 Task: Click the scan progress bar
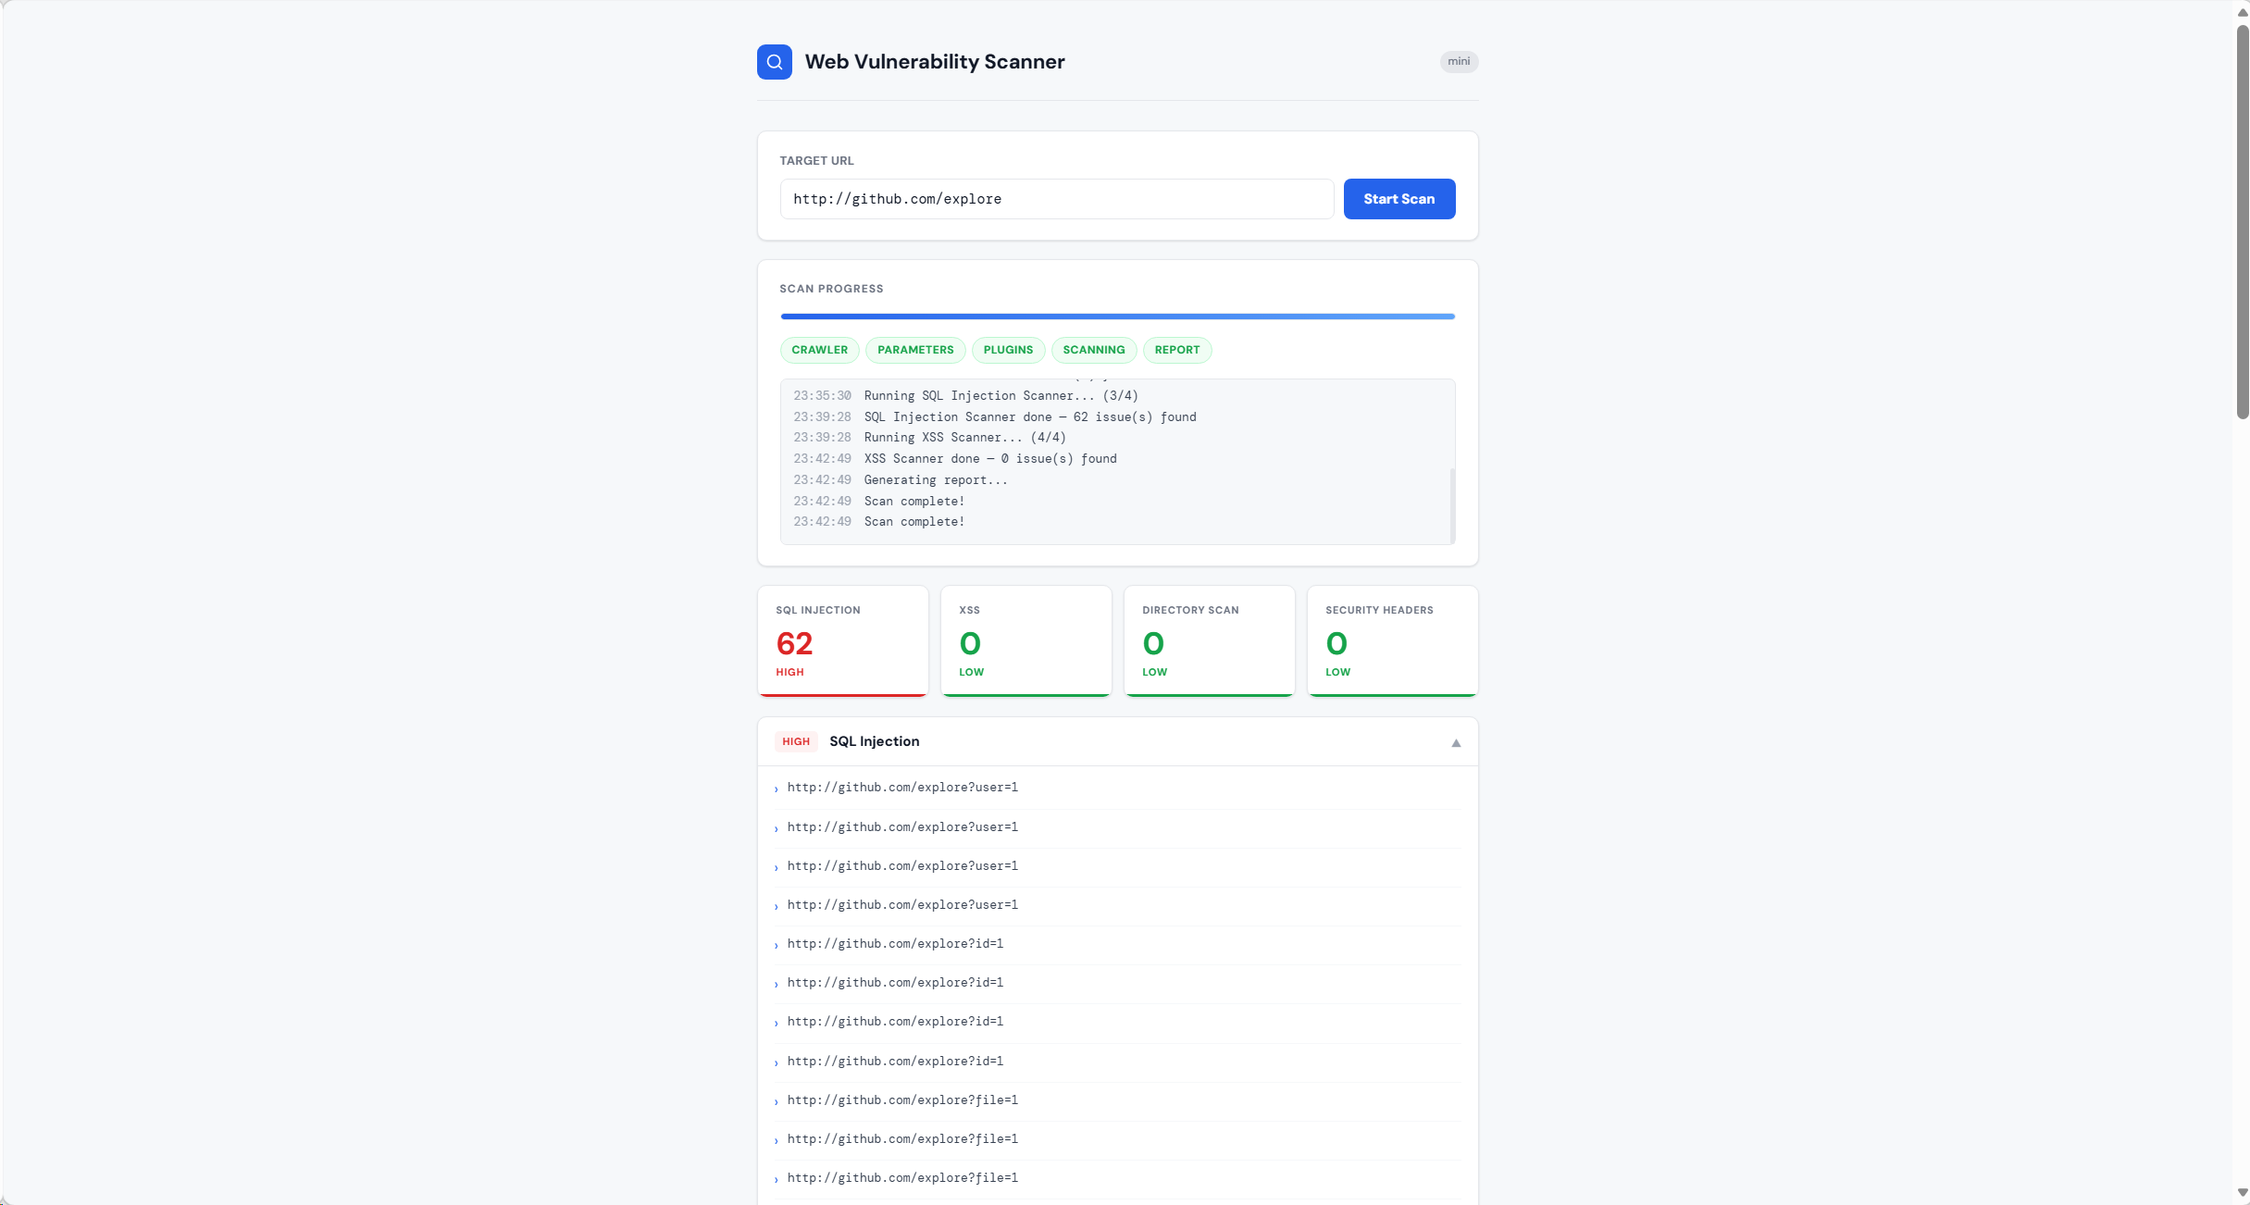(x=1116, y=317)
